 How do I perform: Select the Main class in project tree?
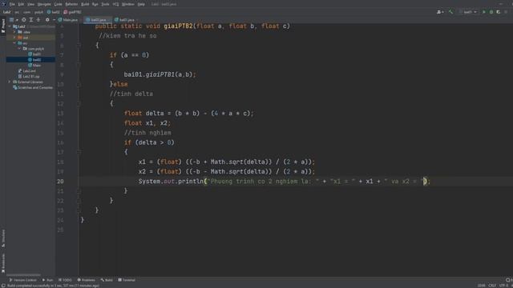click(x=34, y=66)
